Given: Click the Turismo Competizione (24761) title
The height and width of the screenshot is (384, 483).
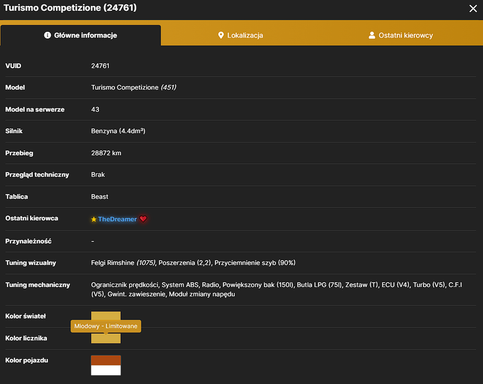Looking at the screenshot, I should [x=70, y=8].
